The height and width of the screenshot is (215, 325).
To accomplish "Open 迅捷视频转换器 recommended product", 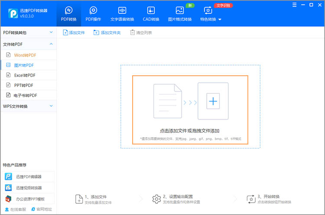I will [x=29, y=188].
